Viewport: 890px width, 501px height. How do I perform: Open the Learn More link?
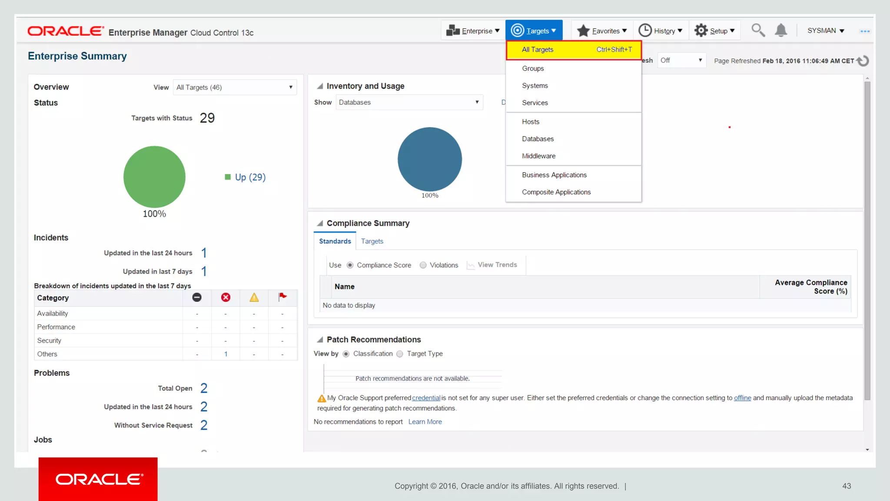point(425,422)
